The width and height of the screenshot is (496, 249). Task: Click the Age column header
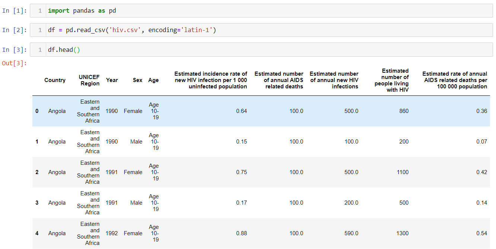pos(153,80)
